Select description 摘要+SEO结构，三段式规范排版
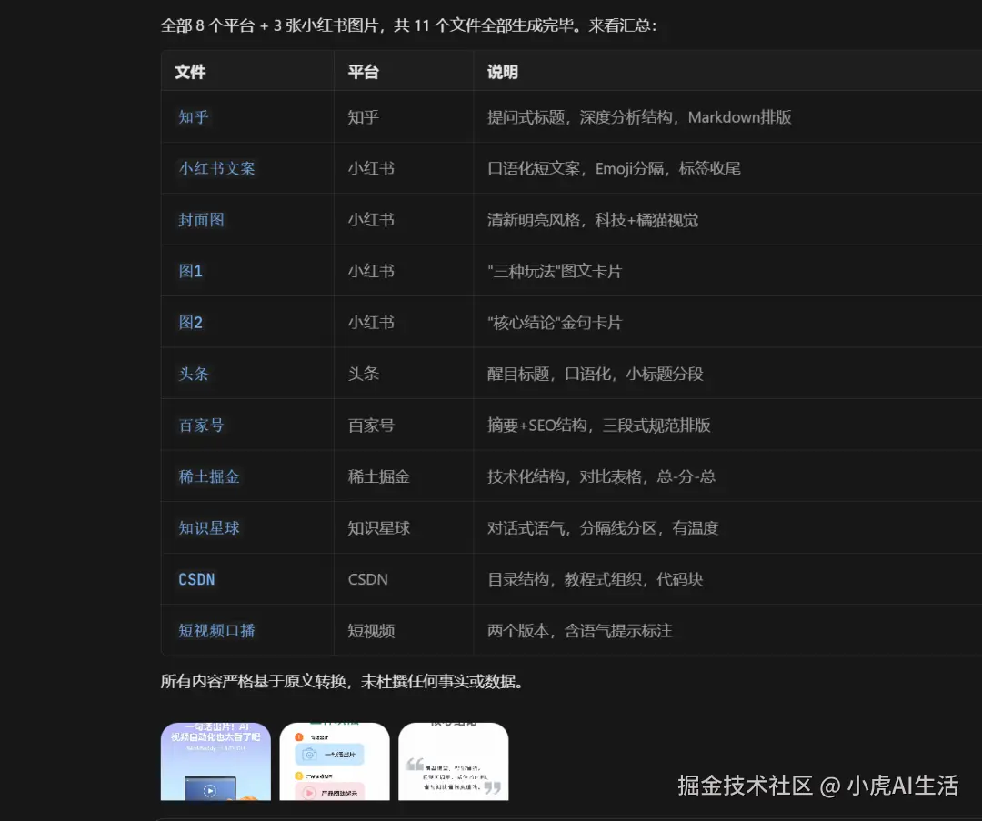The image size is (982, 821). point(598,426)
